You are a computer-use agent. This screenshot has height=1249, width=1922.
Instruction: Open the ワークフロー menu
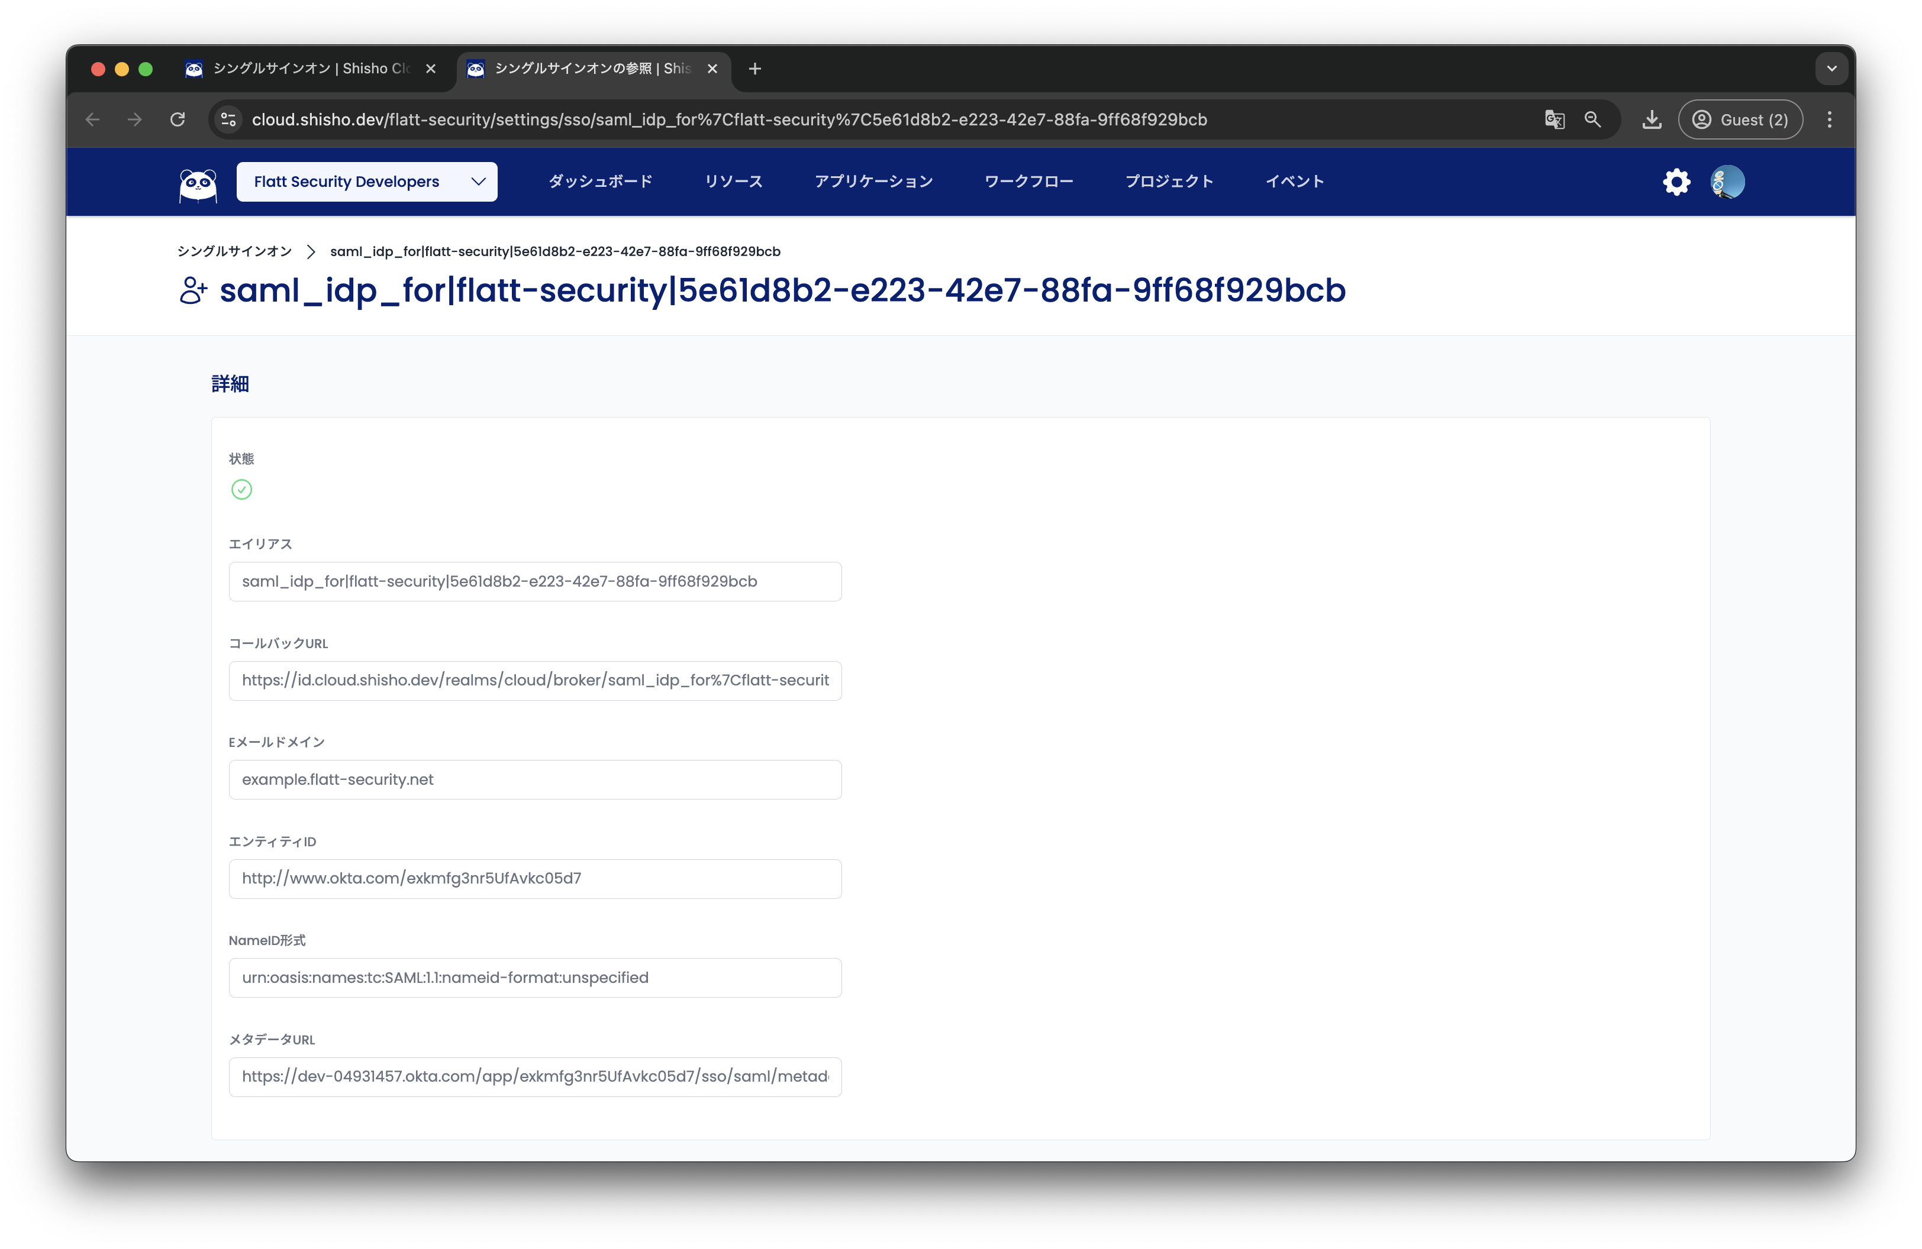pyautogui.click(x=1028, y=182)
